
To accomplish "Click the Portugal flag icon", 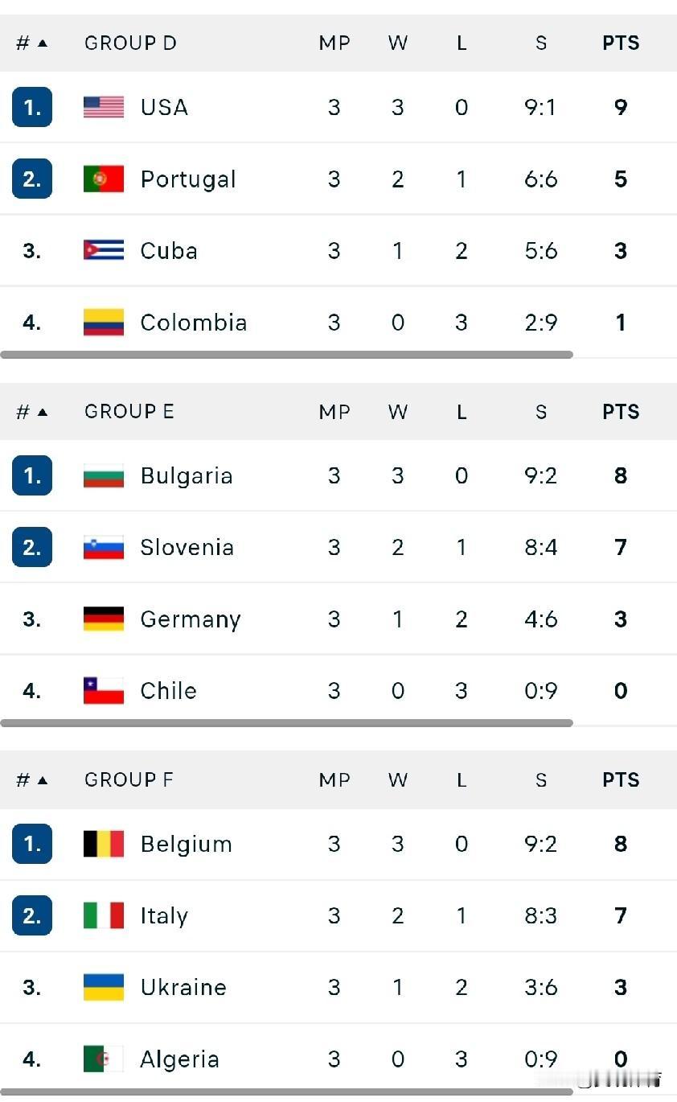I will 104,179.
